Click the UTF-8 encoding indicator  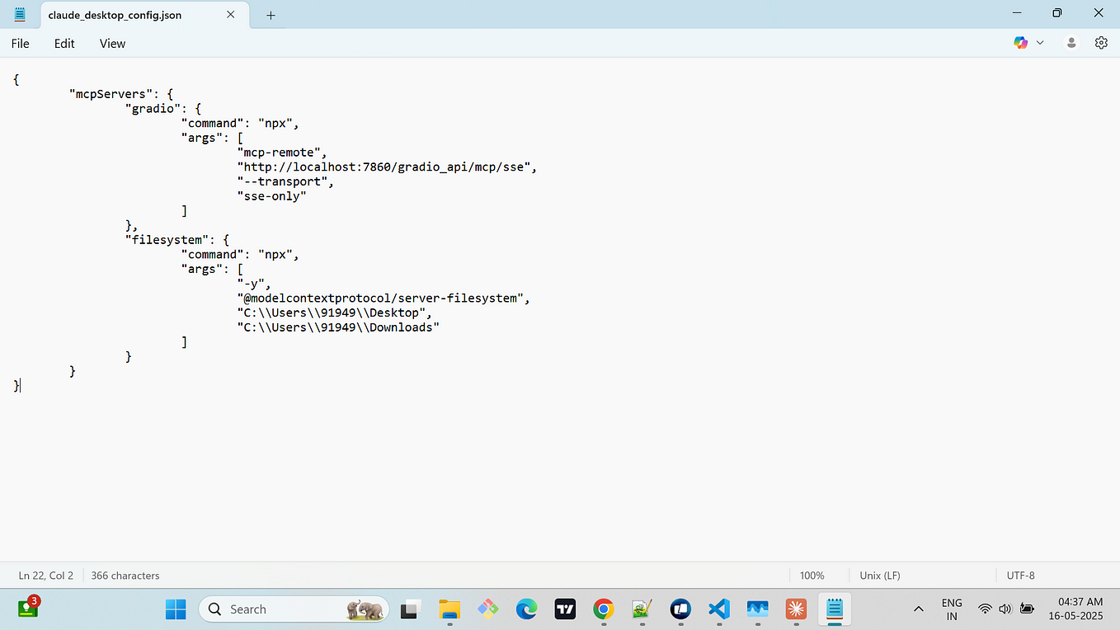point(1020,576)
